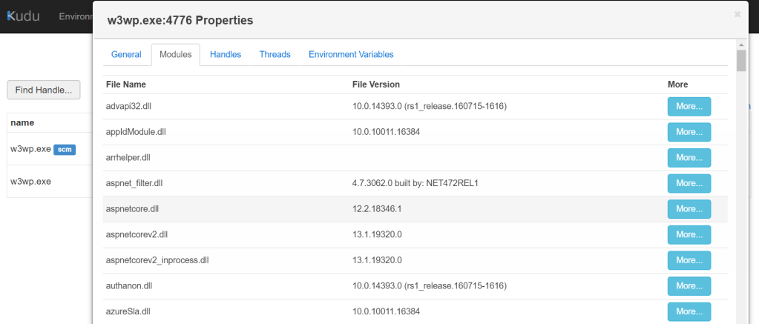Screen dimensions: 759x324
Task: Close the w3wp.exe Properties dialog
Action: click(x=737, y=14)
